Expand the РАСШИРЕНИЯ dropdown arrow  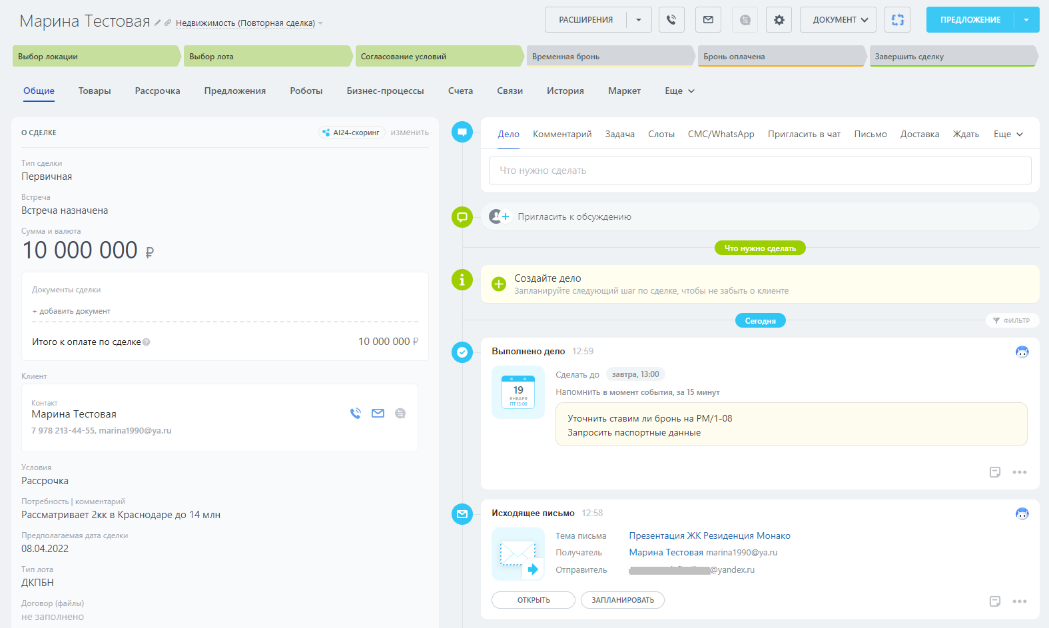click(x=639, y=20)
